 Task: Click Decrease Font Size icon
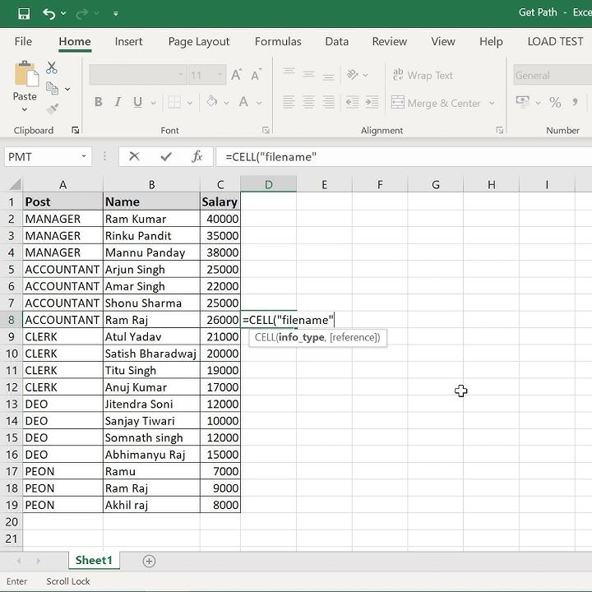click(x=256, y=75)
